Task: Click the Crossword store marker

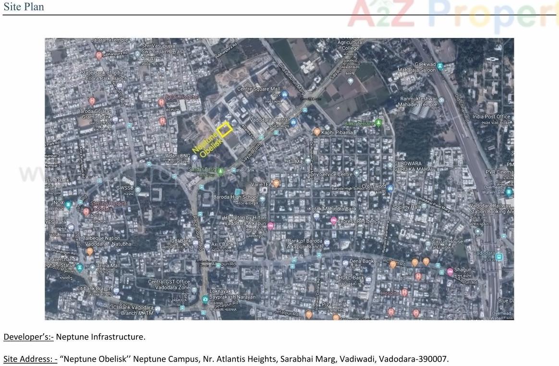Action: [390, 188]
